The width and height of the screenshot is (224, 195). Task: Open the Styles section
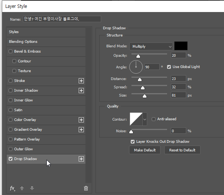[x=46, y=32]
